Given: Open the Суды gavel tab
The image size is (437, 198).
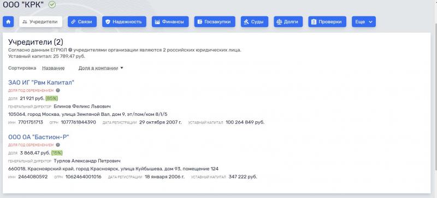Looking at the screenshot, I should click(x=255, y=22).
